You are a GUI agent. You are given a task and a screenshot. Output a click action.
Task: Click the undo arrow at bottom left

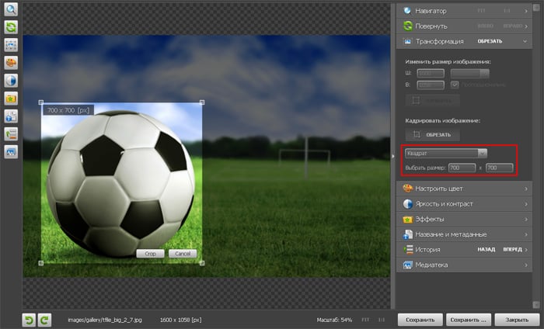(x=30, y=319)
